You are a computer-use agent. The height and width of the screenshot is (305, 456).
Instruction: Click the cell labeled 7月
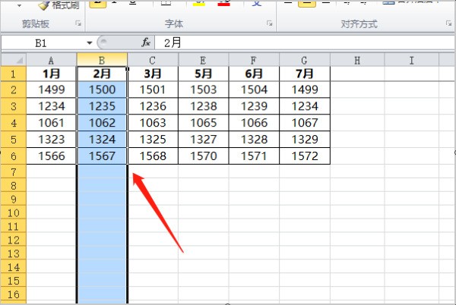coord(305,74)
